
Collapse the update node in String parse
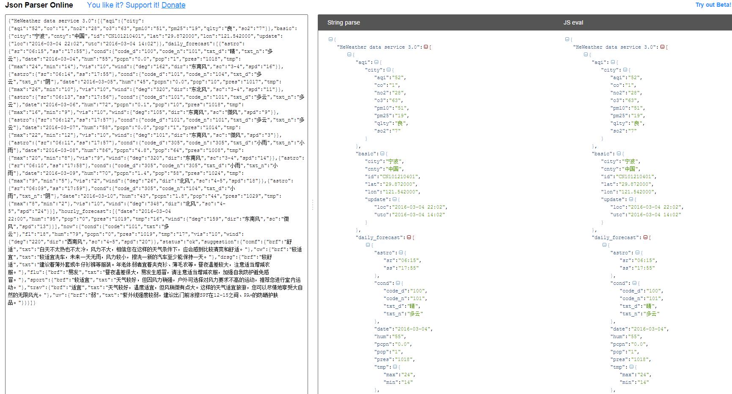(394, 199)
